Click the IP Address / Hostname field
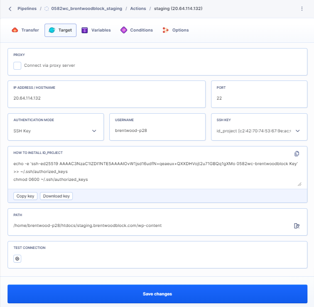Screen dimensions: 314x307 (x=106, y=98)
